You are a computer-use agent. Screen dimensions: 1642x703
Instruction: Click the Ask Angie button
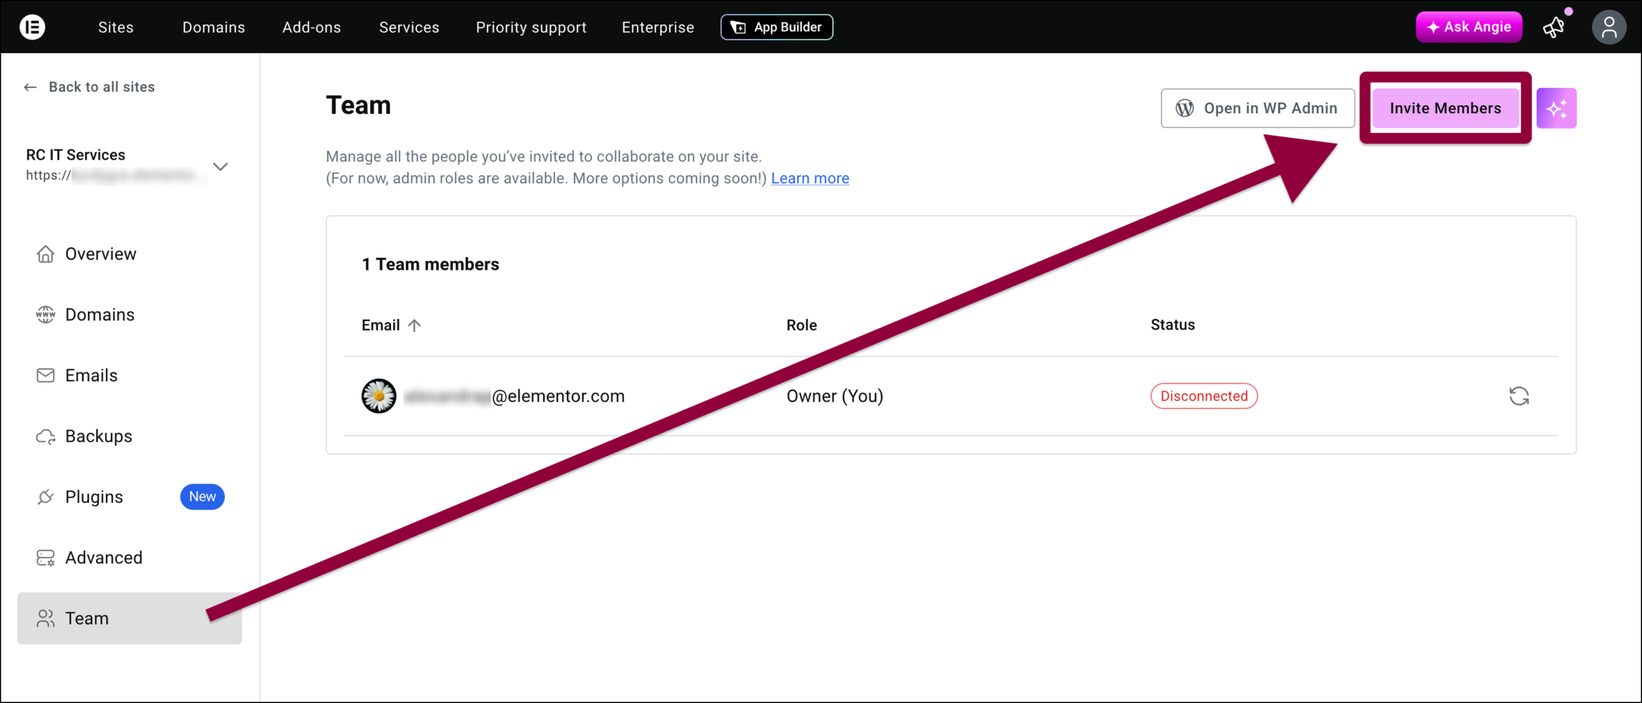click(1469, 27)
